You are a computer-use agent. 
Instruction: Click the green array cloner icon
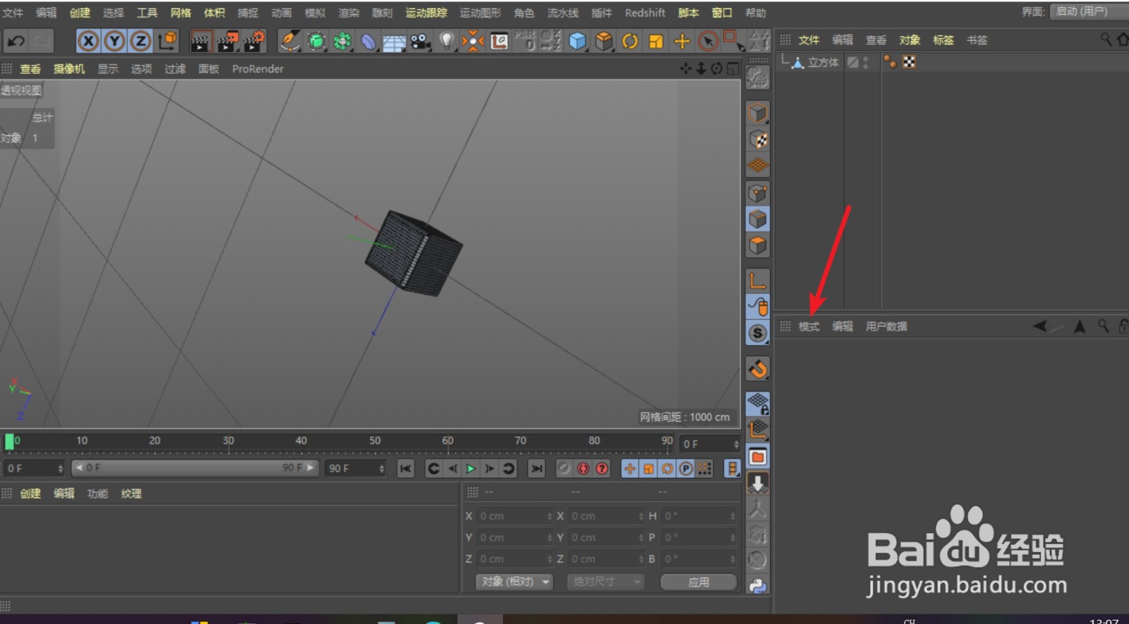click(x=342, y=42)
